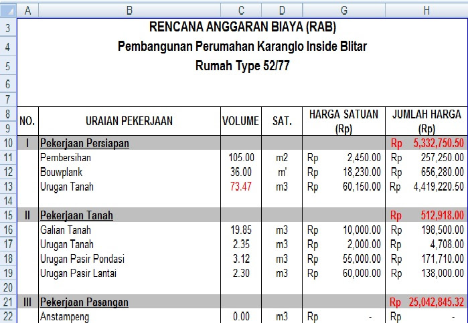
Task: Select amount 656,280.00 cell
Action: [x=426, y=172]
